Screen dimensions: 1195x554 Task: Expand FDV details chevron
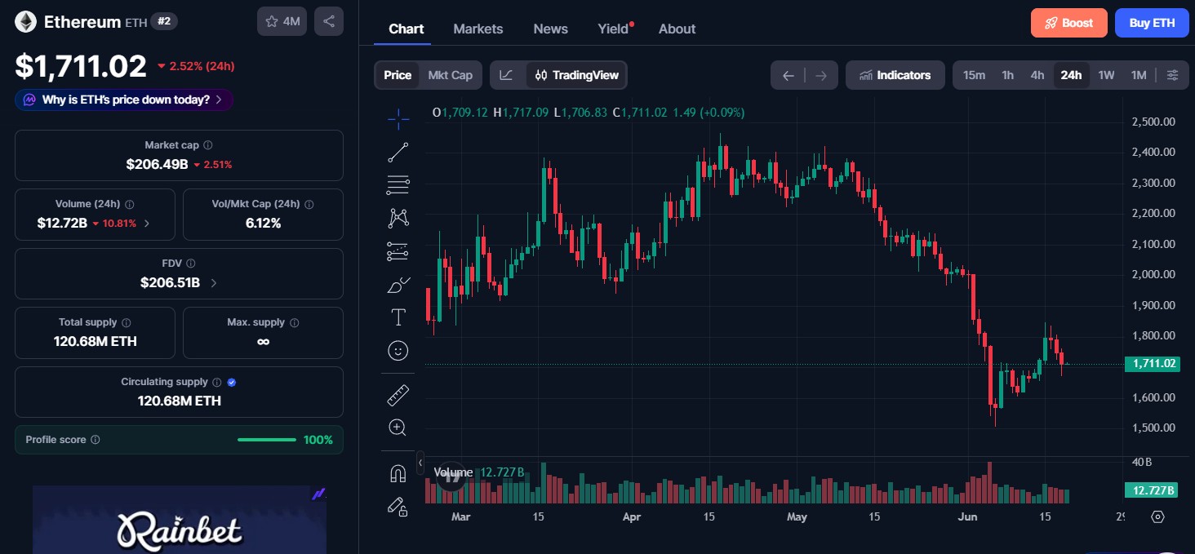(214, 283)
